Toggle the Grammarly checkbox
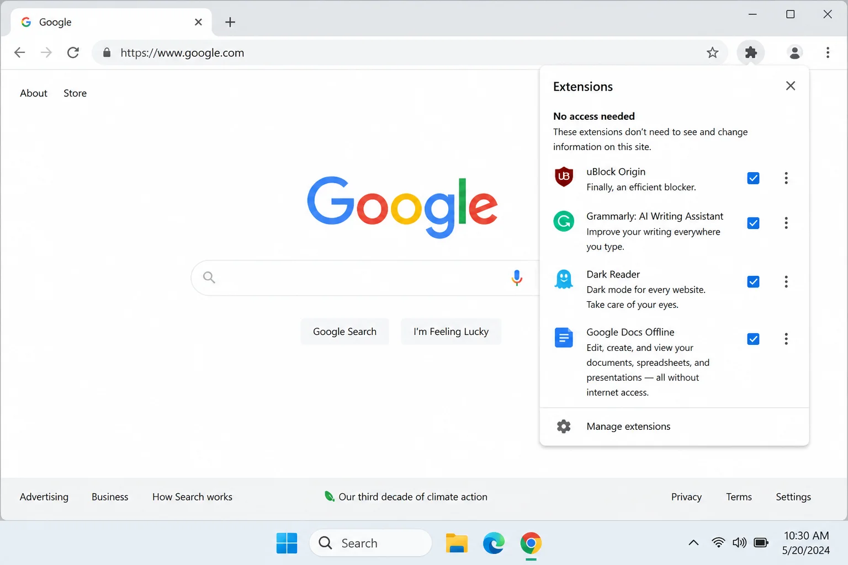The image size is (848, 565). [x=753, y=223]
